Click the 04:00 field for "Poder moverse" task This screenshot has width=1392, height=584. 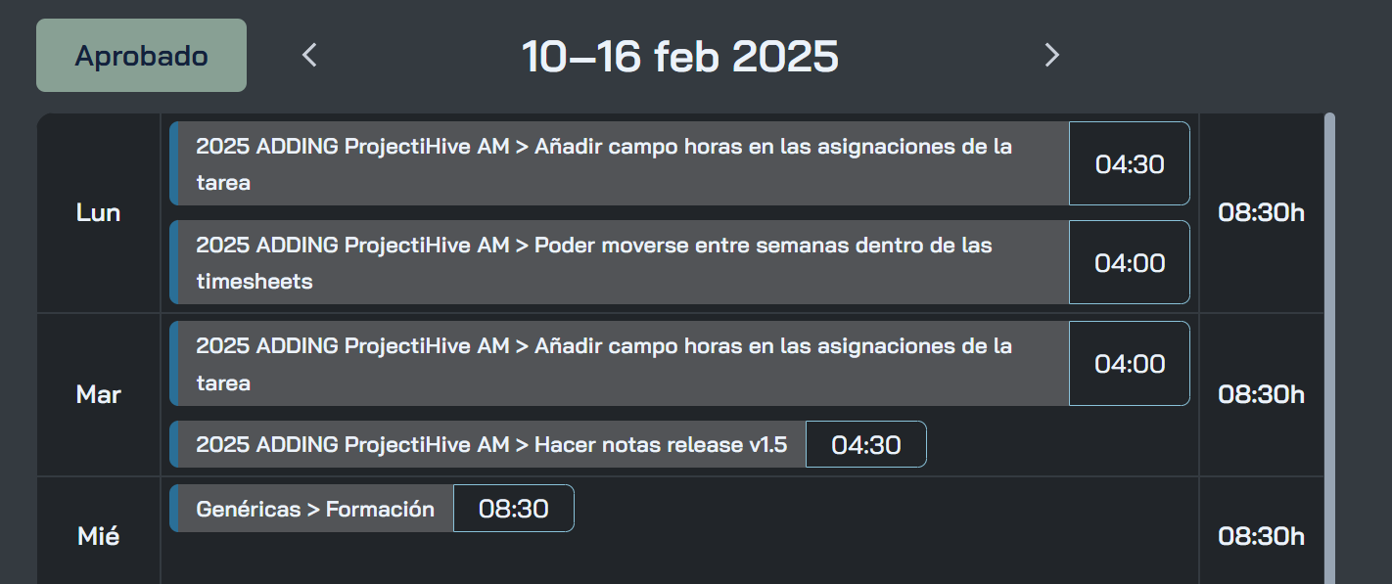click(x=1130, y=262)
